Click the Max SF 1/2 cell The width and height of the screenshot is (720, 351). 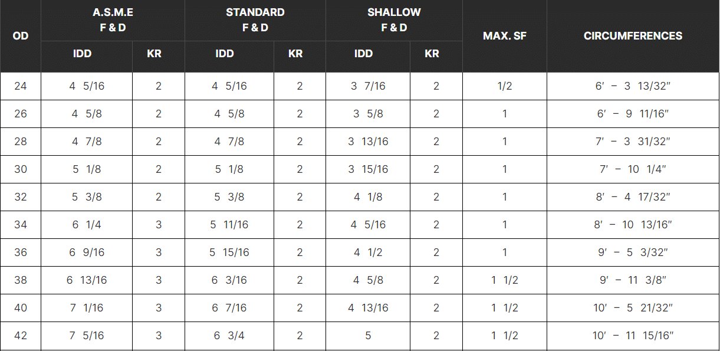(505, 86)
